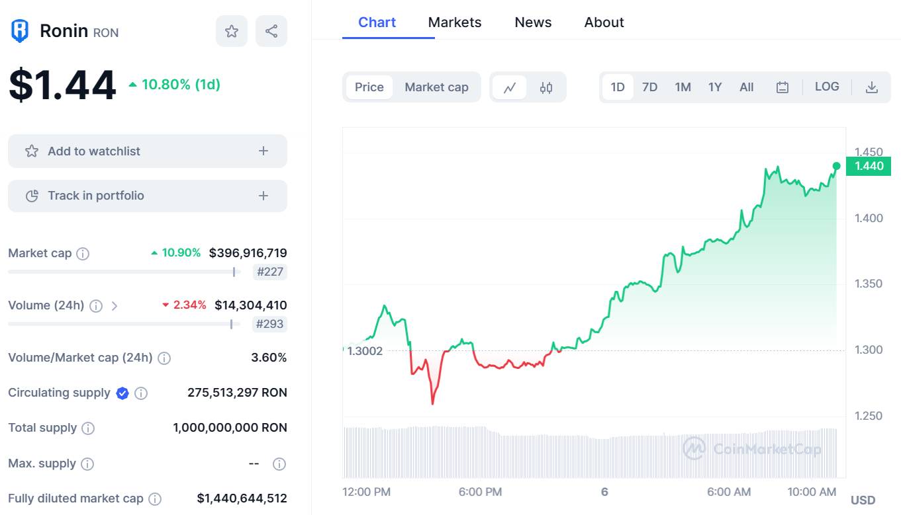Click the 1.3002 opening price label

[x=365, y=351]
